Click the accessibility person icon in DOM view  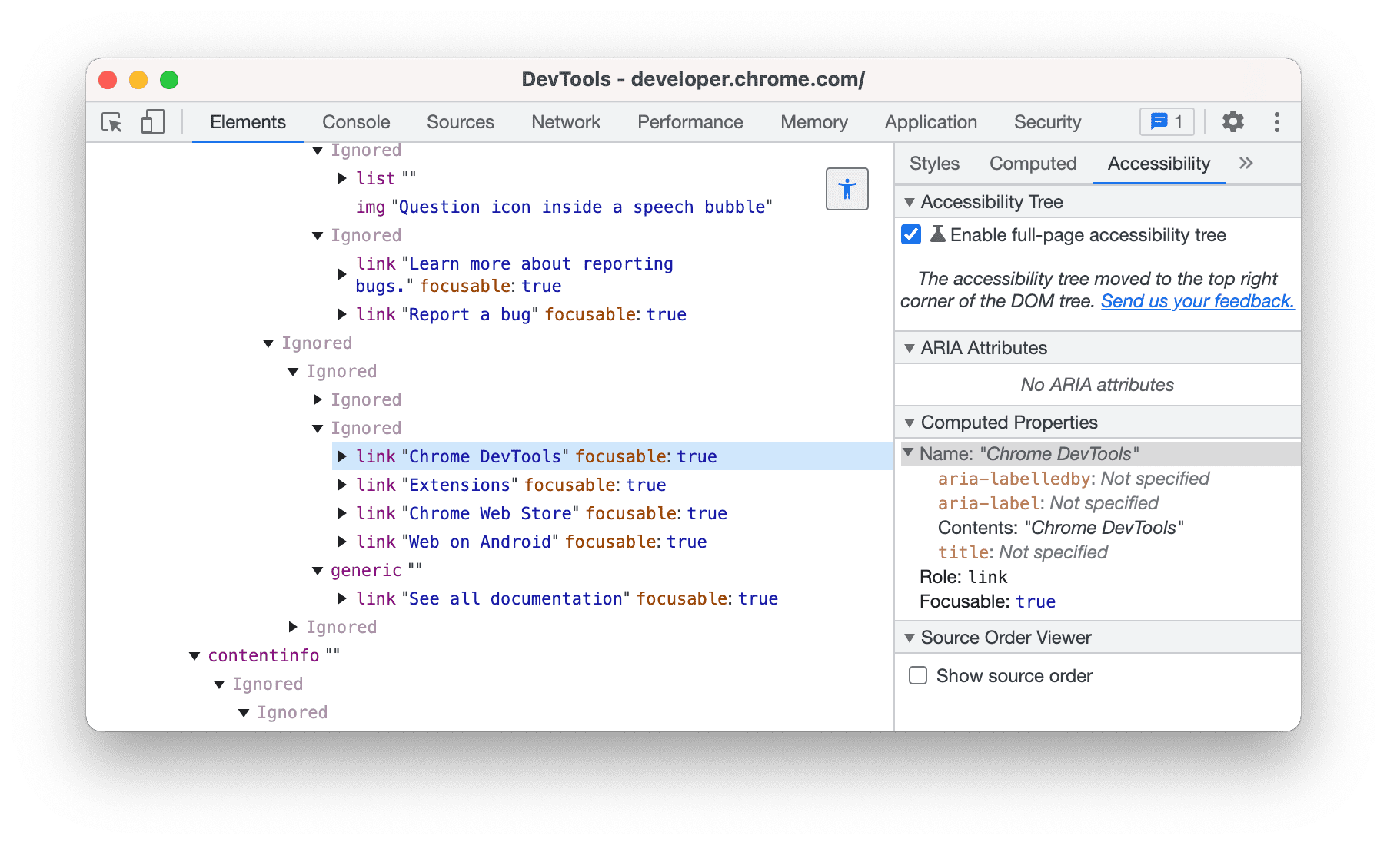[x=846, y=189]
